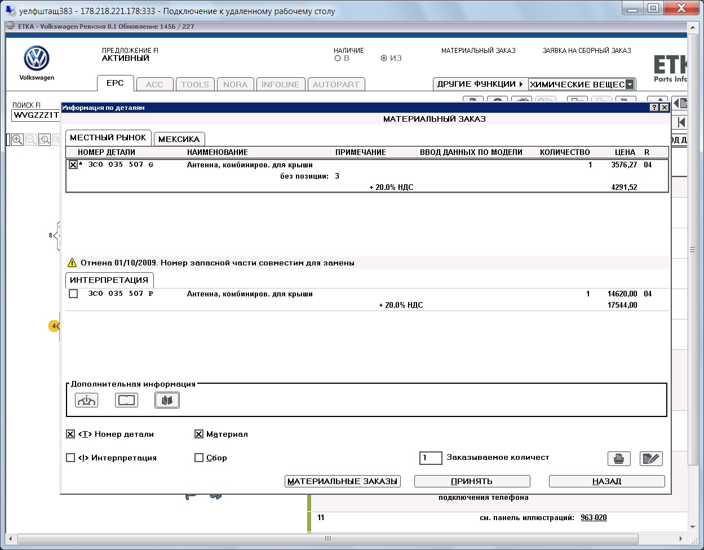704x550 pixels.
Task: Toggle the Материал checkbox
Action: (199, 434)
